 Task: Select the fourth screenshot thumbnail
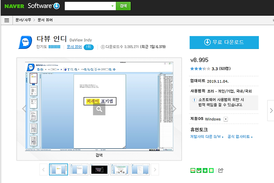pos(120,169)
